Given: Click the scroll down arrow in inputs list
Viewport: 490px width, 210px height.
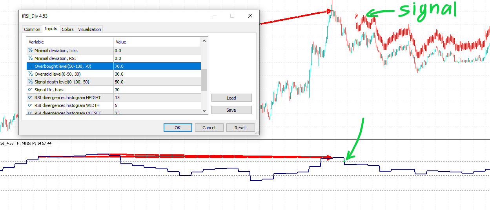Looking at the screenshot, I should 204,111.
